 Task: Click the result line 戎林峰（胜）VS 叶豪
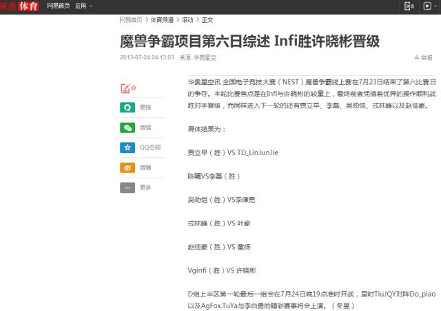(x=219, y=223)
